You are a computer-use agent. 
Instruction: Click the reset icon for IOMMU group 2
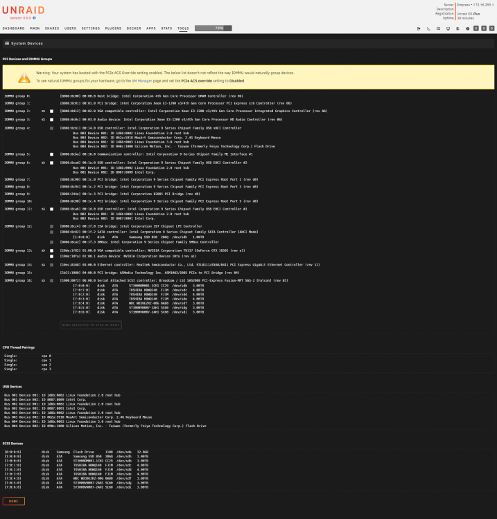click(43, 111)
